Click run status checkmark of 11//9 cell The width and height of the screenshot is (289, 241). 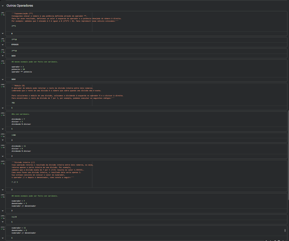point(2,218)
